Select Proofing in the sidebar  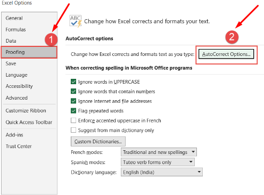click(29, 52)
